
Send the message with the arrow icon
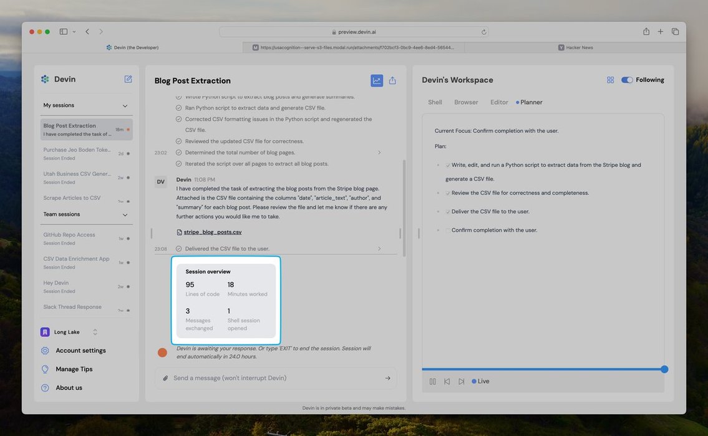(x=387, y=378)
